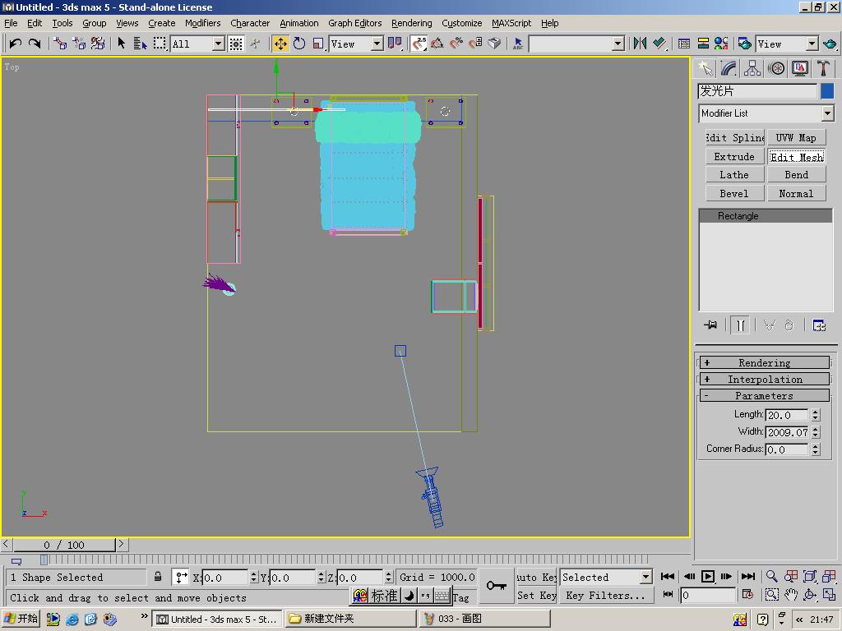The width and height of the screenshot is (842, 631).
Task: Expand the Rendering rollout
Action: (x=764, y=362)
